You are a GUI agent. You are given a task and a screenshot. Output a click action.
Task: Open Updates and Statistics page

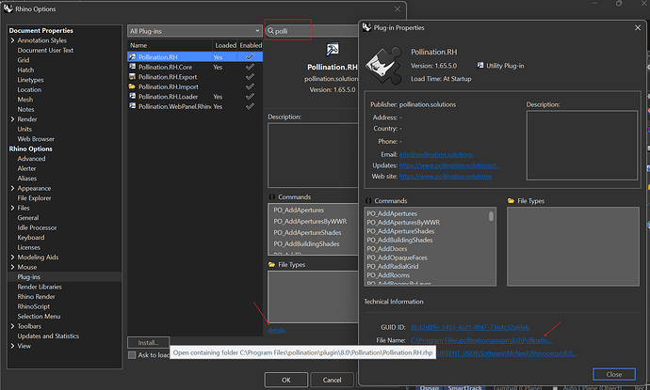click(x=48, y=335)
